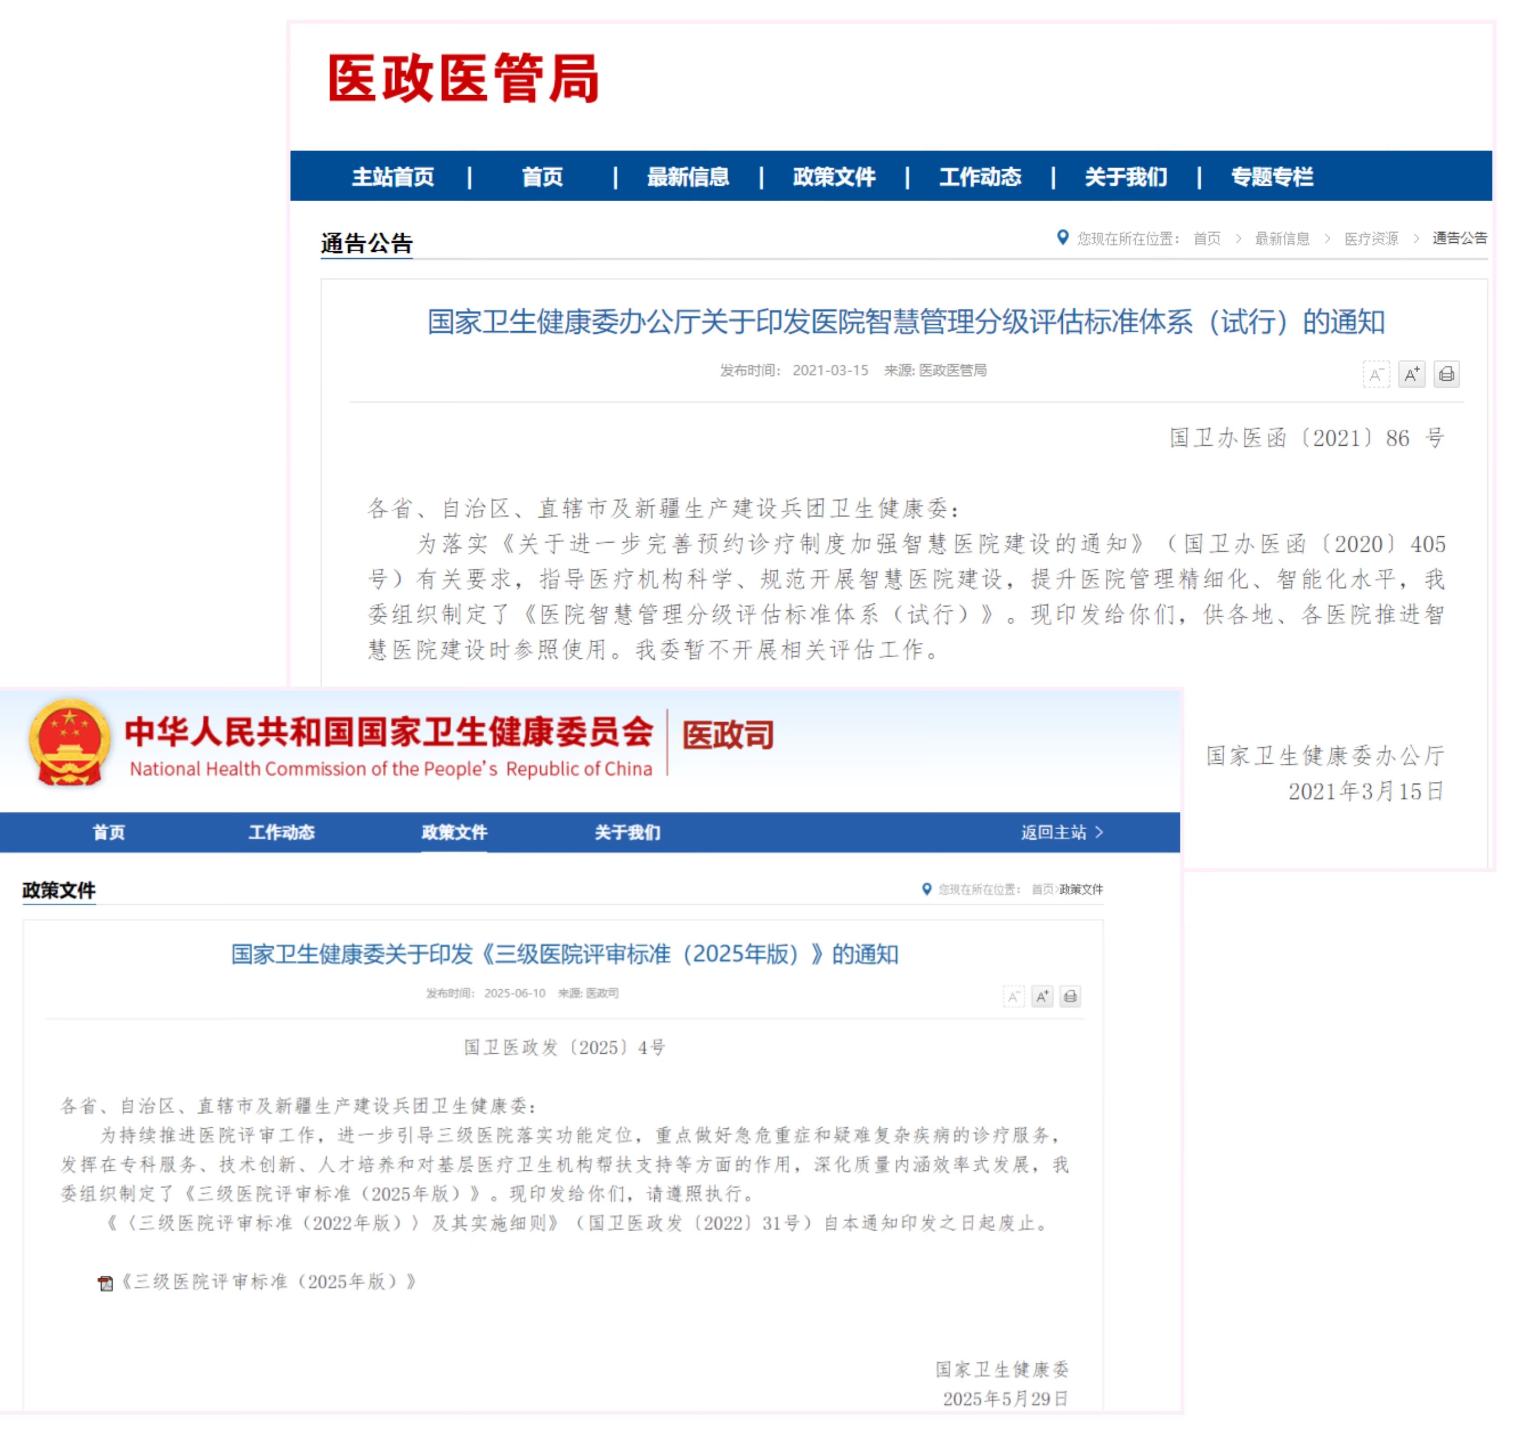
Task: Click 政策文件 breadcrumb in 医政司 page
Action: coord(1082,890)
